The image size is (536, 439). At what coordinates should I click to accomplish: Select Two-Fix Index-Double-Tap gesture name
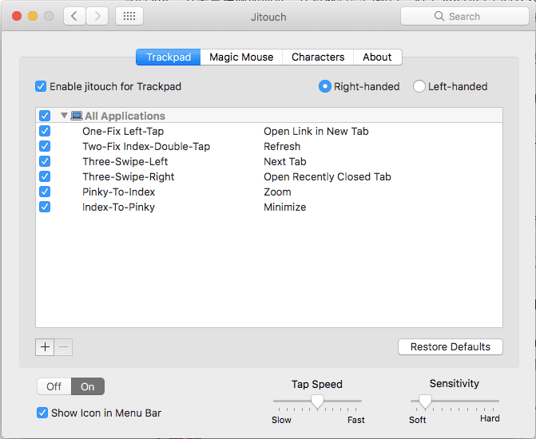[146, 147]
